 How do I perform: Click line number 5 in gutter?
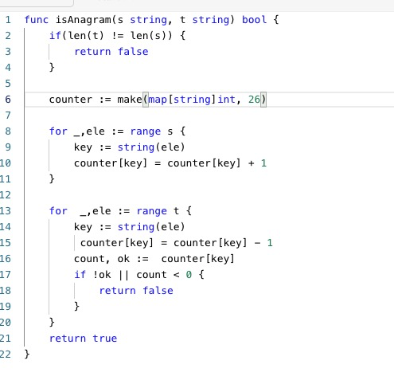(x=8, y=84)
